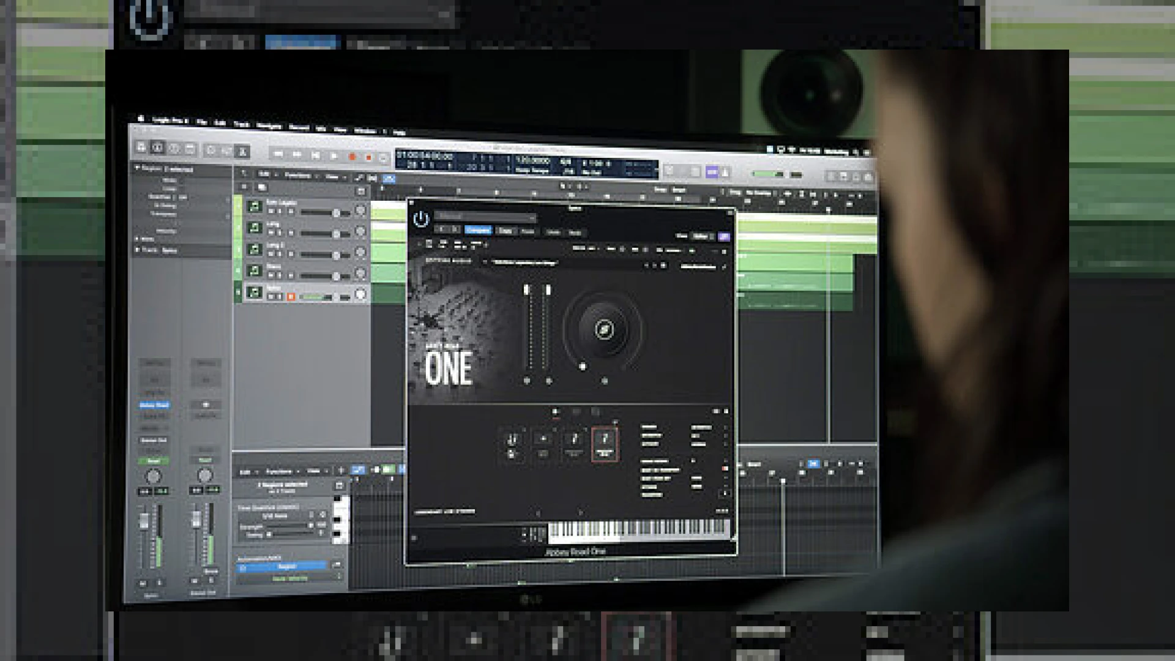Image resolution: width=1175 pixels, height=661 pixels.
Task: Adjust the first track's volume slider
Action: pyautogui.click(x=326, y=212)
